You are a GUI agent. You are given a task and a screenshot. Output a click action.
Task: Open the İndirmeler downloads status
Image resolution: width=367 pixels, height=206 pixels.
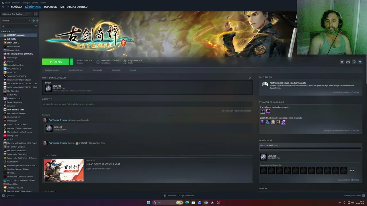click(179, 196)
